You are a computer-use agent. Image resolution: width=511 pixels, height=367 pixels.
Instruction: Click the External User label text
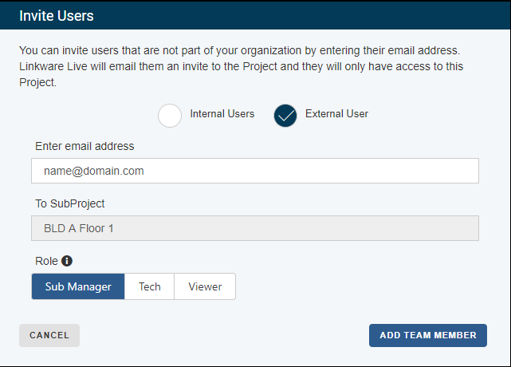coord(336,113)
